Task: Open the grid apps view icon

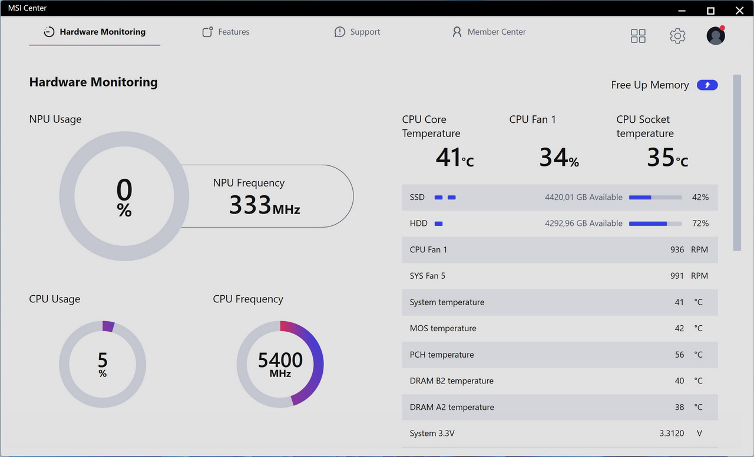Action: (638, 36)
